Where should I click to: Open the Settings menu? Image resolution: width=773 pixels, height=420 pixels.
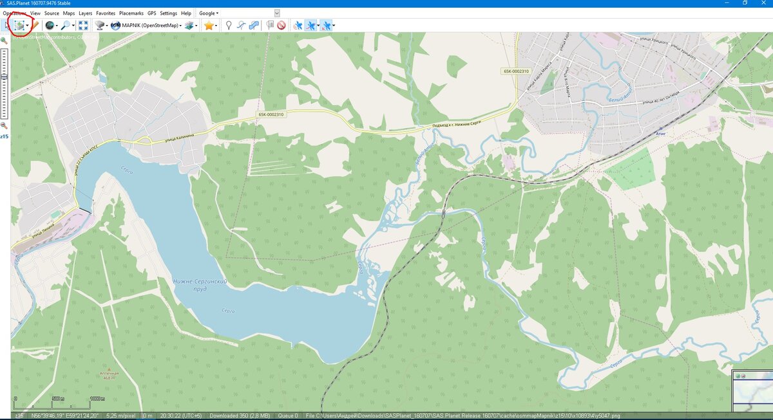(169, 13)
